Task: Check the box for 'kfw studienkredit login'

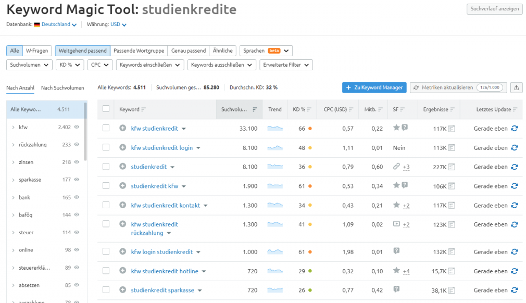Action: pyautogui.click(x=106, y=147)
